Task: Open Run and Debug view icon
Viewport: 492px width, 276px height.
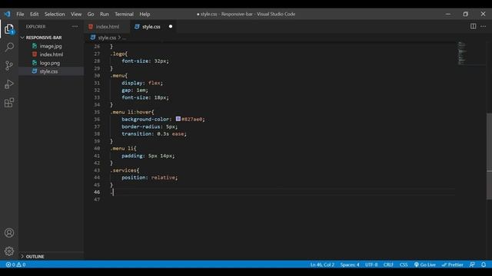Action: click(9, 84)
